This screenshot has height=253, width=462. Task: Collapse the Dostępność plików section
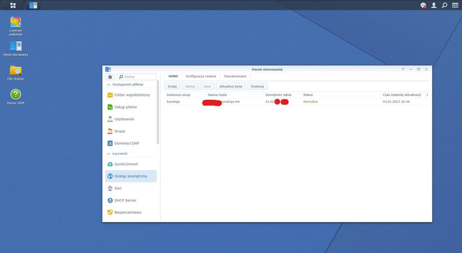click(109, 85)
